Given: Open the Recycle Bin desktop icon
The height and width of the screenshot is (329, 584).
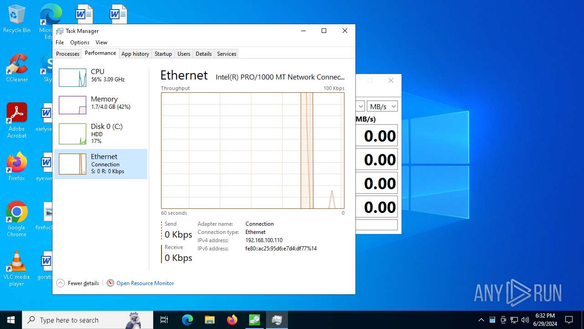Looking at the screenshot, I should point(17,19).
